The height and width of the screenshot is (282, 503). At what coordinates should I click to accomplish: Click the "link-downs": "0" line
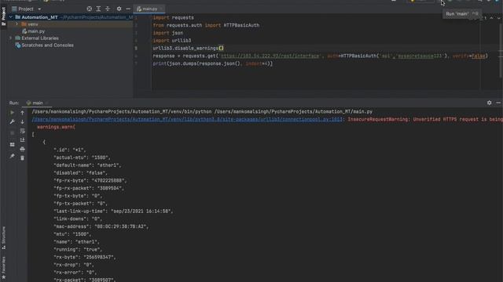tap(78, 219)
